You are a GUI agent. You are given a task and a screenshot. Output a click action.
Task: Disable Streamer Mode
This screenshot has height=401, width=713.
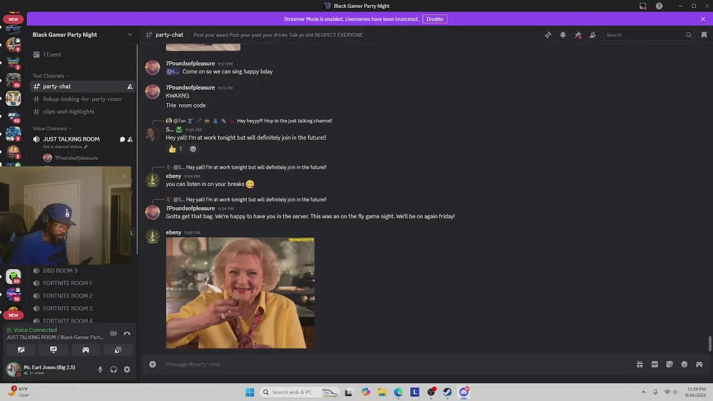(x=434, y=19)
